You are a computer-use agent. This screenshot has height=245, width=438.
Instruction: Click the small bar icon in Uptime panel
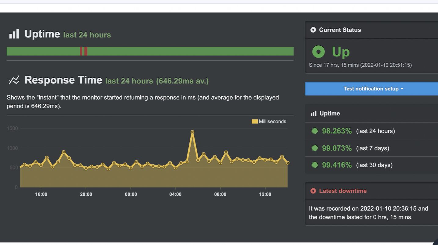(x=313, y=113)
